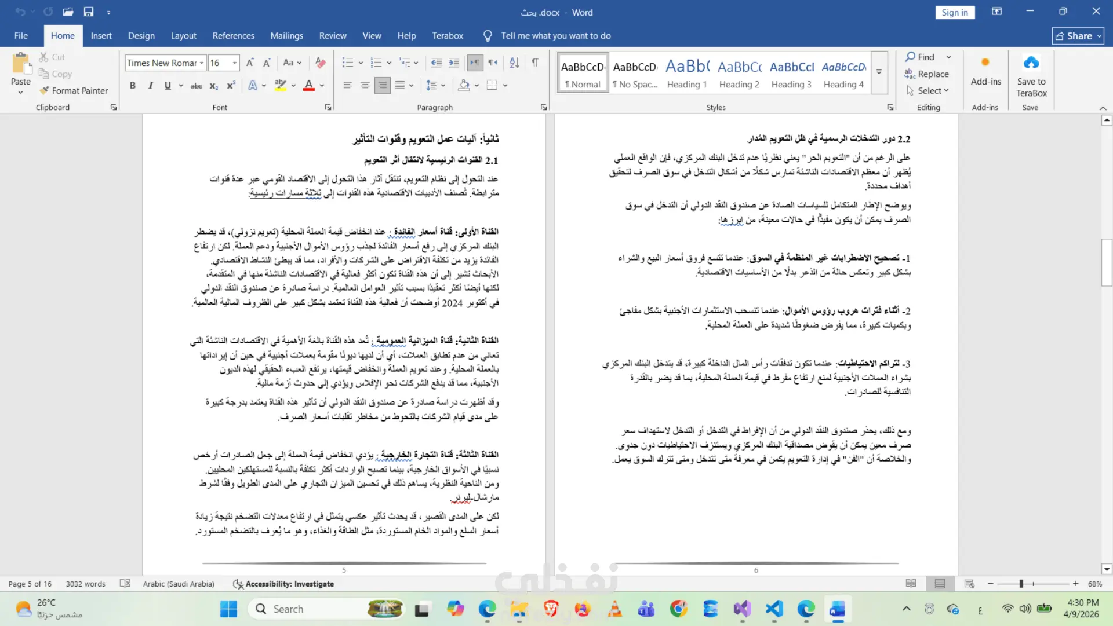Click the vertical scrollbar down arrow
This screenshot has width=1113, height=626.
1107,569
